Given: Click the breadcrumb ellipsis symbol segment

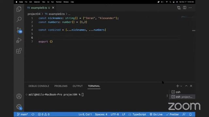Looking at the screenshot, I should [x=69, y=14].
